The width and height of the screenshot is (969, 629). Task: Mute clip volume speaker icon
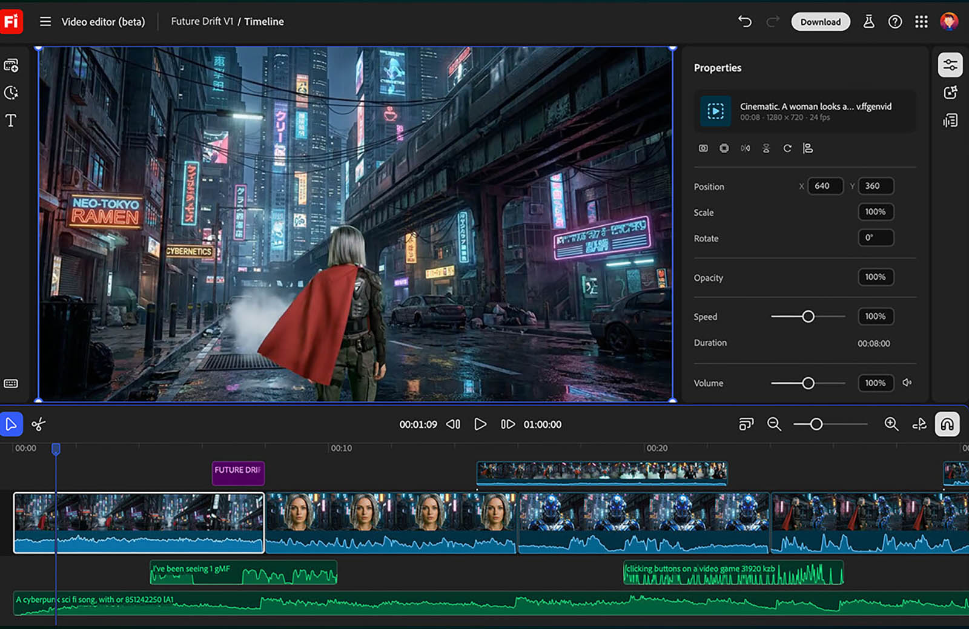907,383
